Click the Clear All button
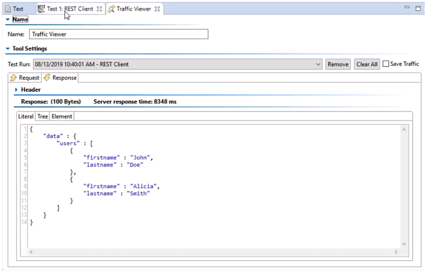This screenshot has width=427, height=272. 367,64
